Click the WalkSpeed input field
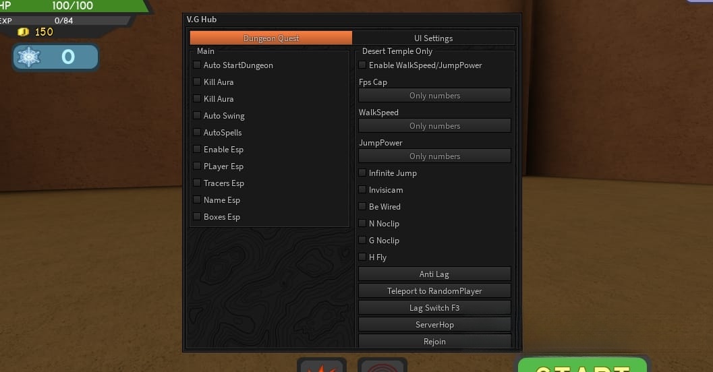The width and height of the screenshot is (713, 372). (434, 126)
